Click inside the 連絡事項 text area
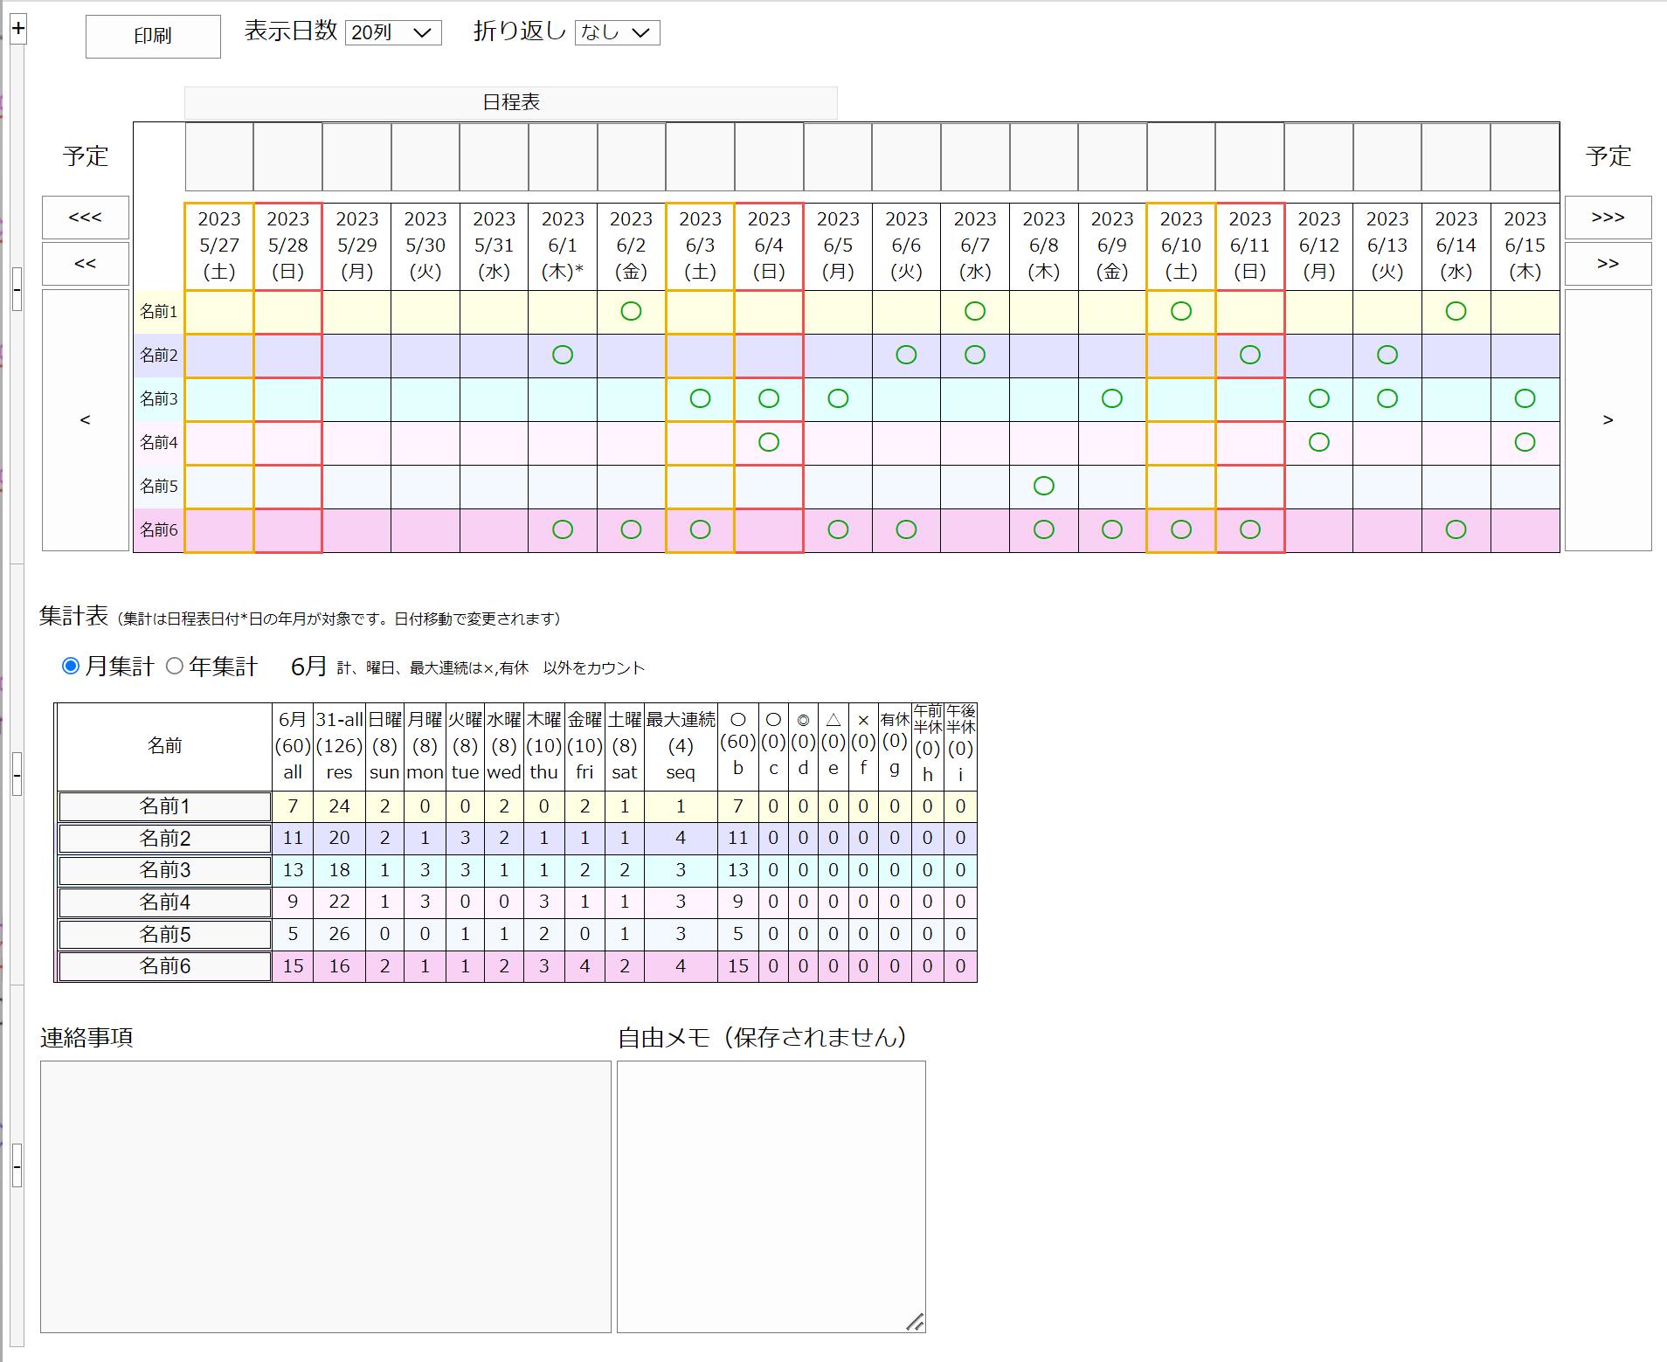The image size is (1667, 1362). point(325,1196)
